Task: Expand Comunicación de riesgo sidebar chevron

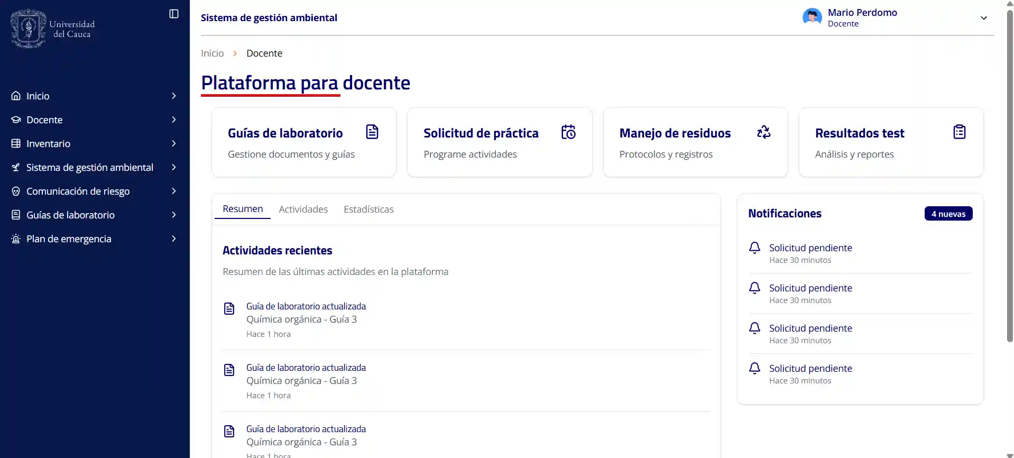Action: 174,191
